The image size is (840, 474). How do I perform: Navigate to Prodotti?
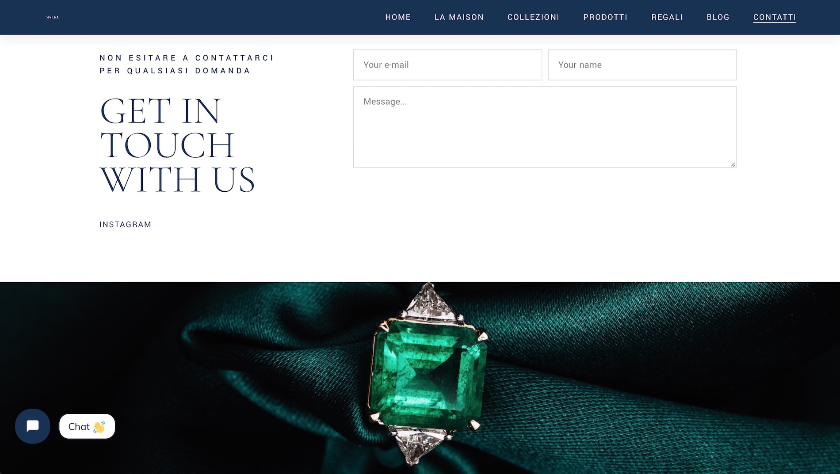(605, 17)
